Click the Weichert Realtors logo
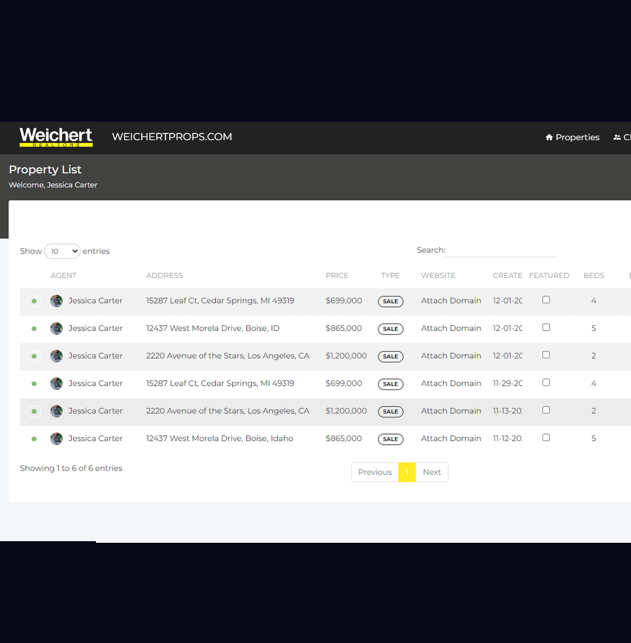This screenshot has width=631, height=643. [56, 137]
